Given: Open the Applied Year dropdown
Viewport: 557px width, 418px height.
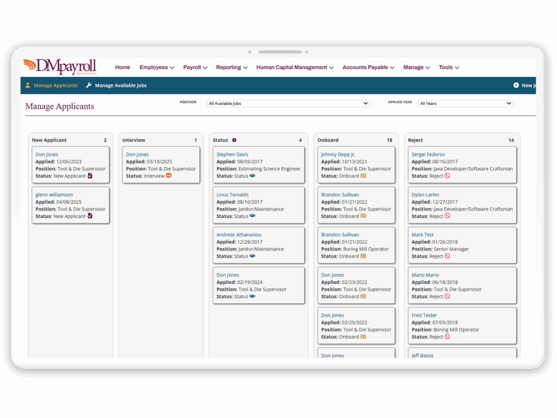Looking at the screenshot, I should pos(466,103).
